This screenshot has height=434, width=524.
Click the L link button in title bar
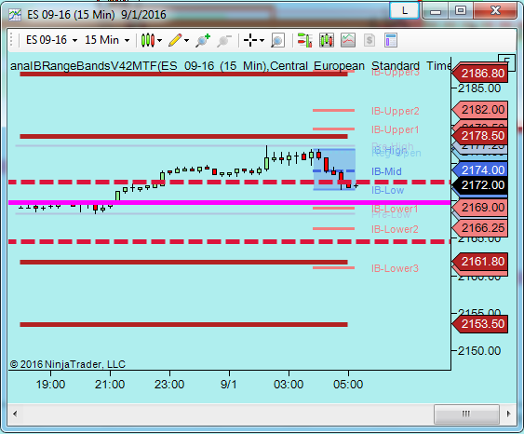tap(404, 10)
